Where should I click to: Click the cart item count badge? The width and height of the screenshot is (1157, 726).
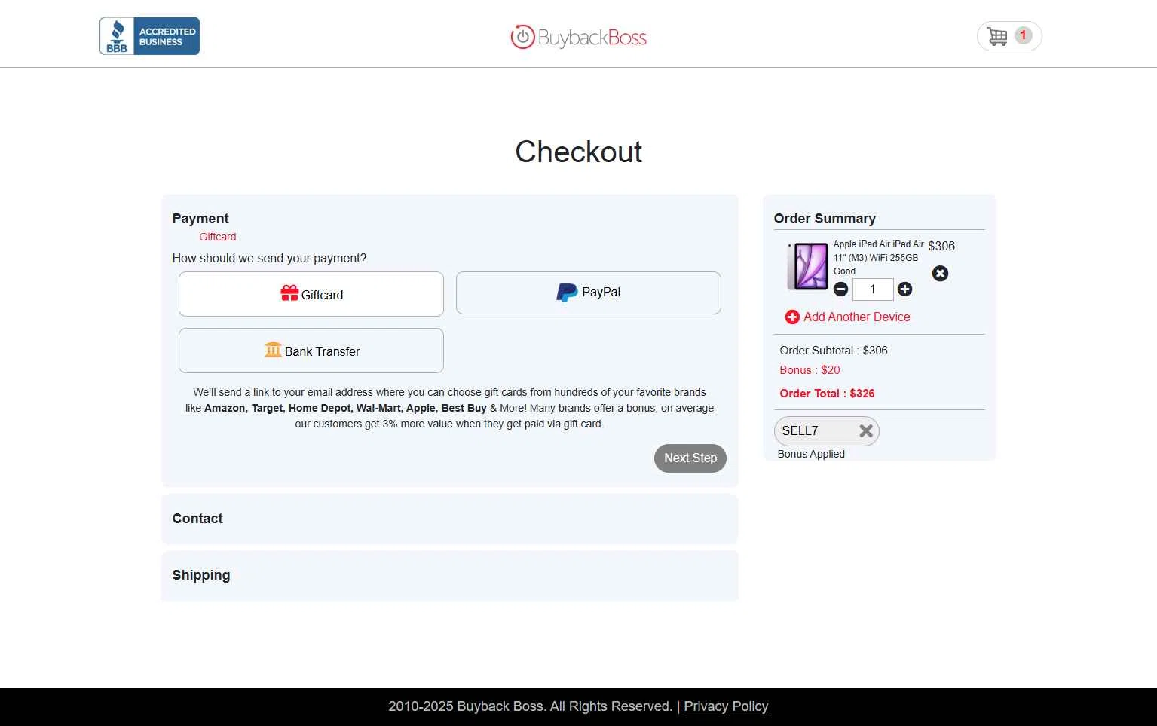pos(1023,35)
